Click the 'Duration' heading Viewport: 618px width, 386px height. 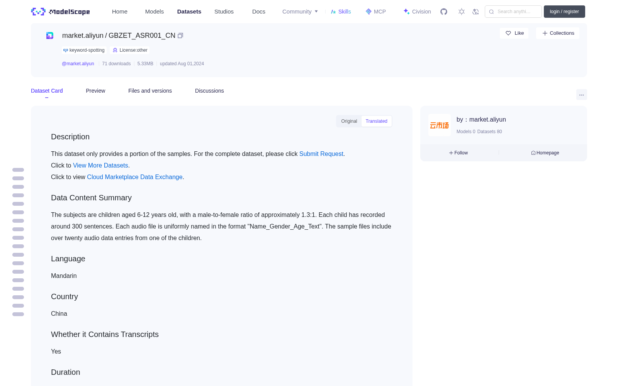click(66, 372)
